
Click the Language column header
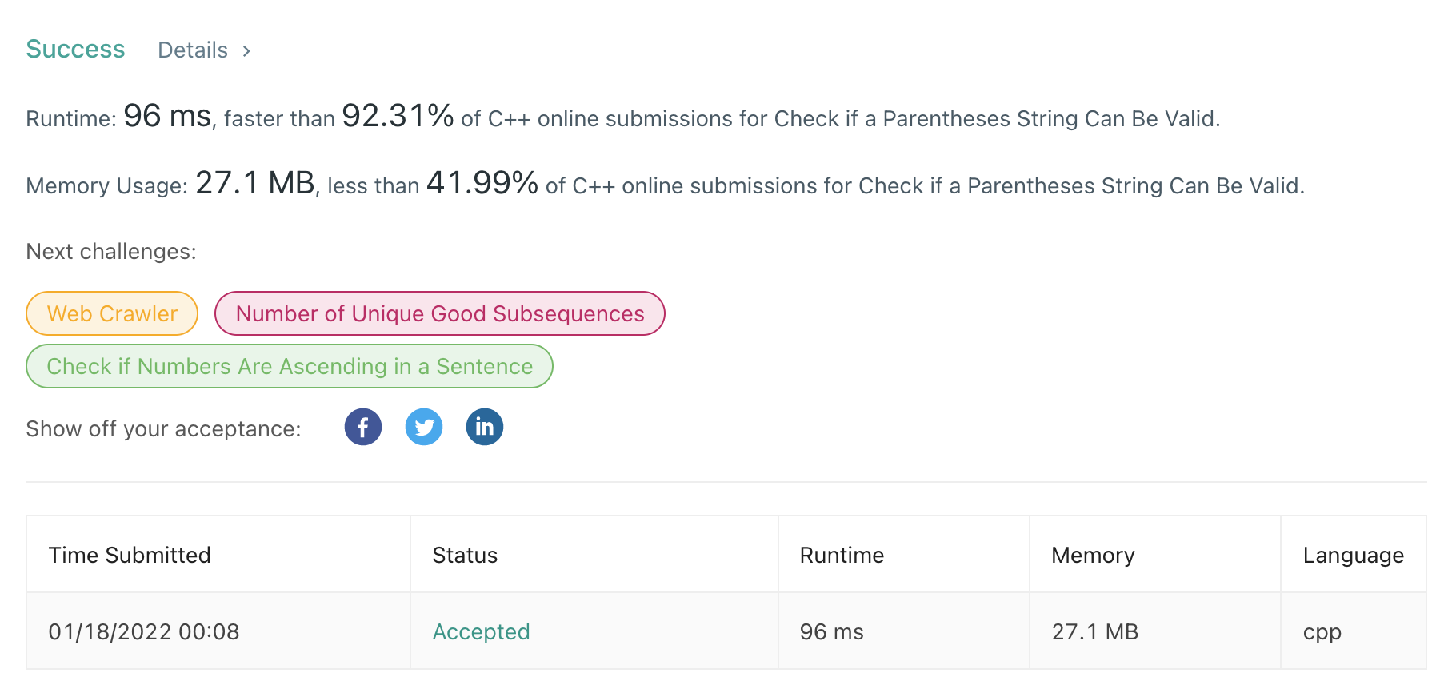point(1353,555)
